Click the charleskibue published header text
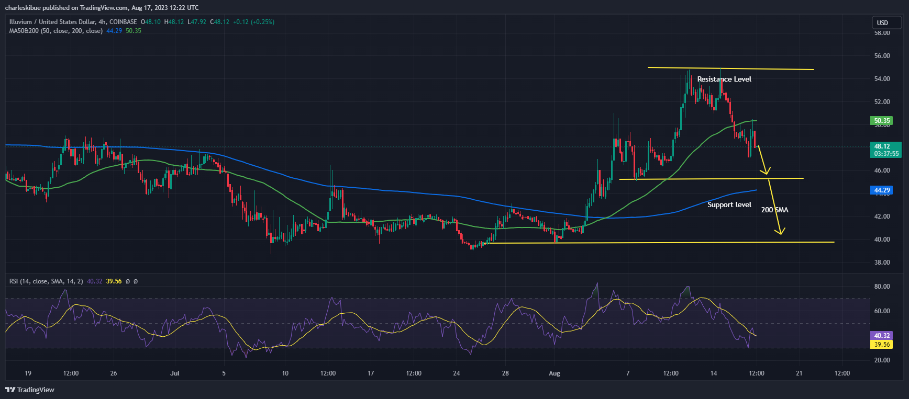 (x=102, y=8)
